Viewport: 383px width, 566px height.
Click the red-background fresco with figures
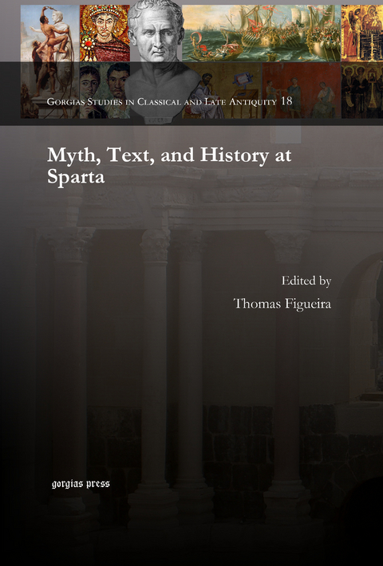(302, 90)
